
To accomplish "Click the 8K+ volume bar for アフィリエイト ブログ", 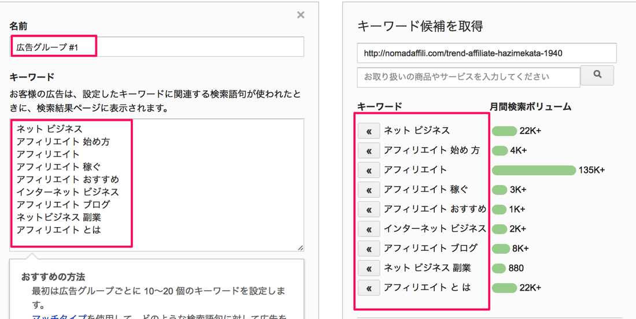I will (x=501, y=248).
